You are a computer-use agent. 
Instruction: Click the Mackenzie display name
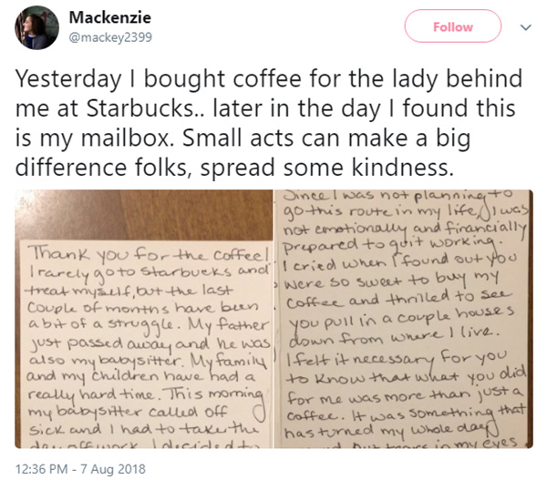[110, 17]
